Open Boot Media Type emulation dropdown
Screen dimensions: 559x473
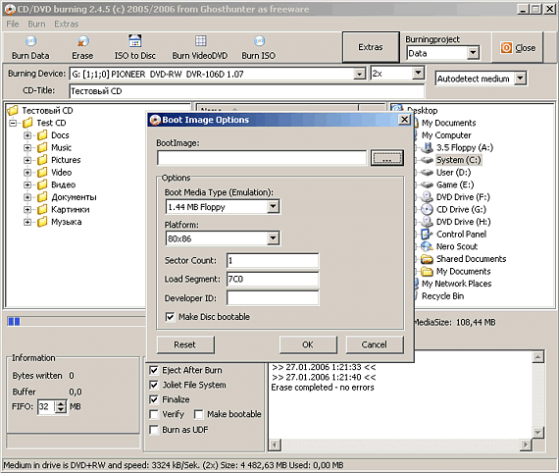273,206
